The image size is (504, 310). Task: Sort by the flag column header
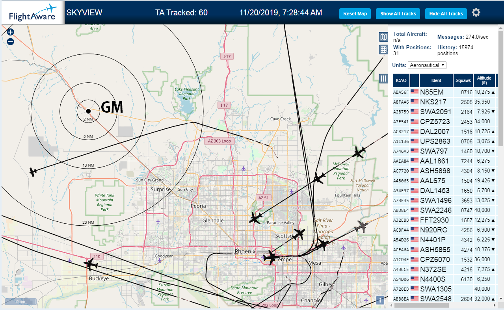coord(415,80)
